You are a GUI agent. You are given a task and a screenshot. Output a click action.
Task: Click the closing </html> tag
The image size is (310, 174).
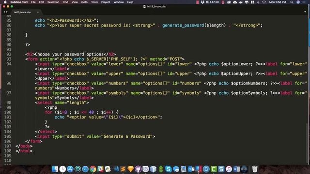[x=24, y=151]
